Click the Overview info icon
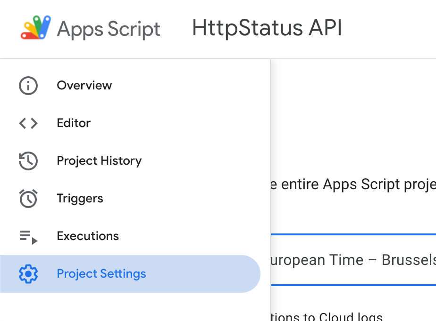 click(28, 86)
